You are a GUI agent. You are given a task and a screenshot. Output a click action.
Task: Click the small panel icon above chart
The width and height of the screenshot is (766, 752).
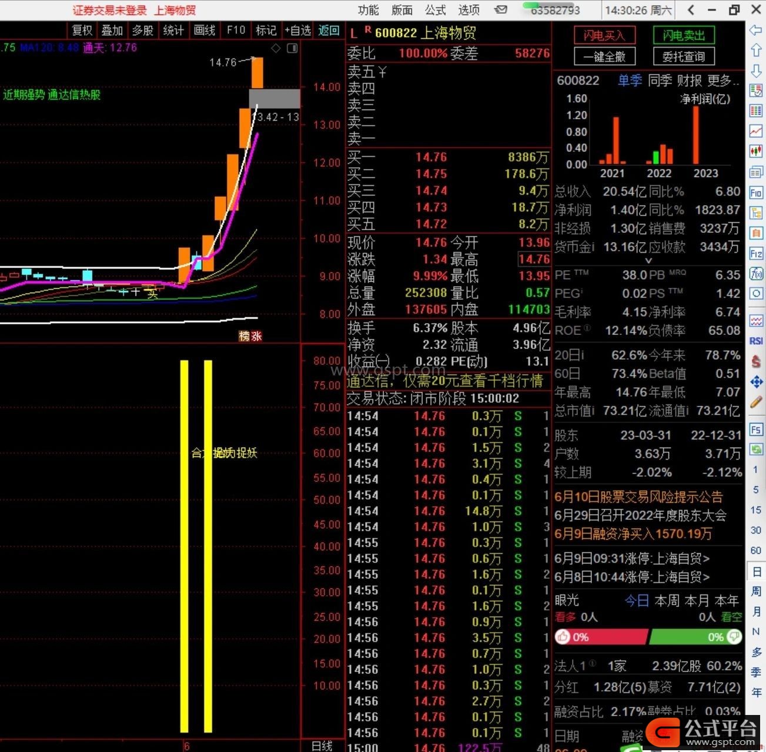point(292,48)
